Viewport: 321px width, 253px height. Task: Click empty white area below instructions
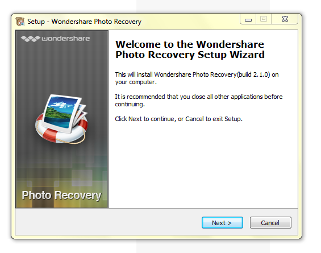(203, 164)
